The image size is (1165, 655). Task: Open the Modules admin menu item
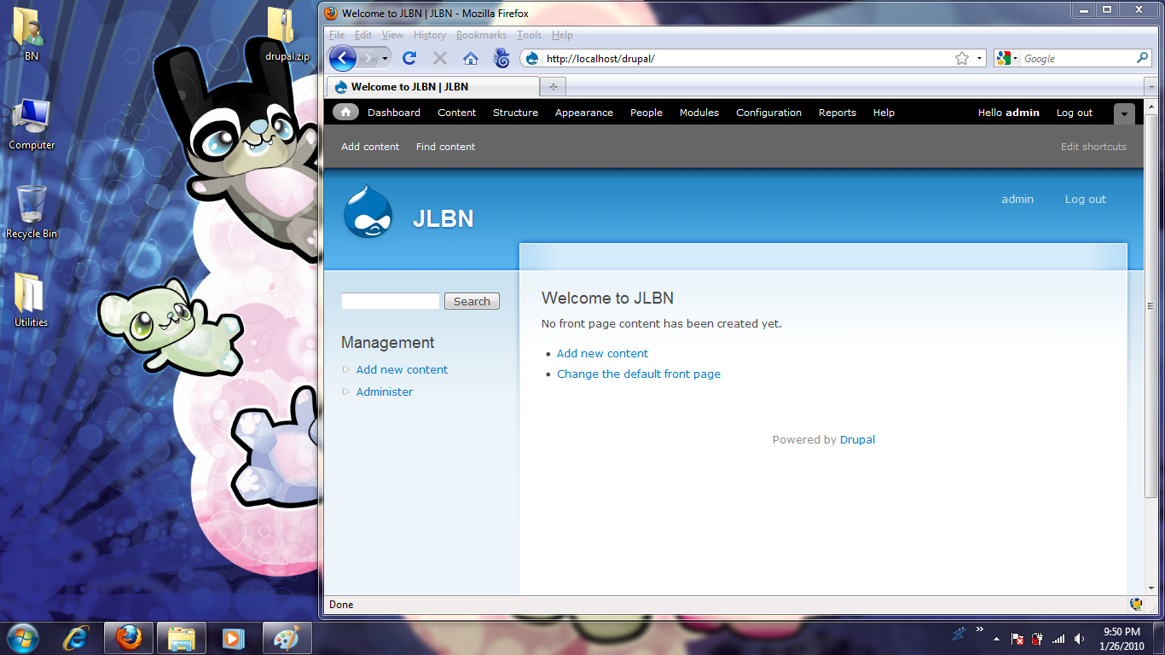698,113
